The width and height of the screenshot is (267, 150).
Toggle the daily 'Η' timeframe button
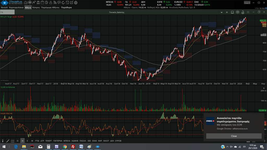pos(22,141)
